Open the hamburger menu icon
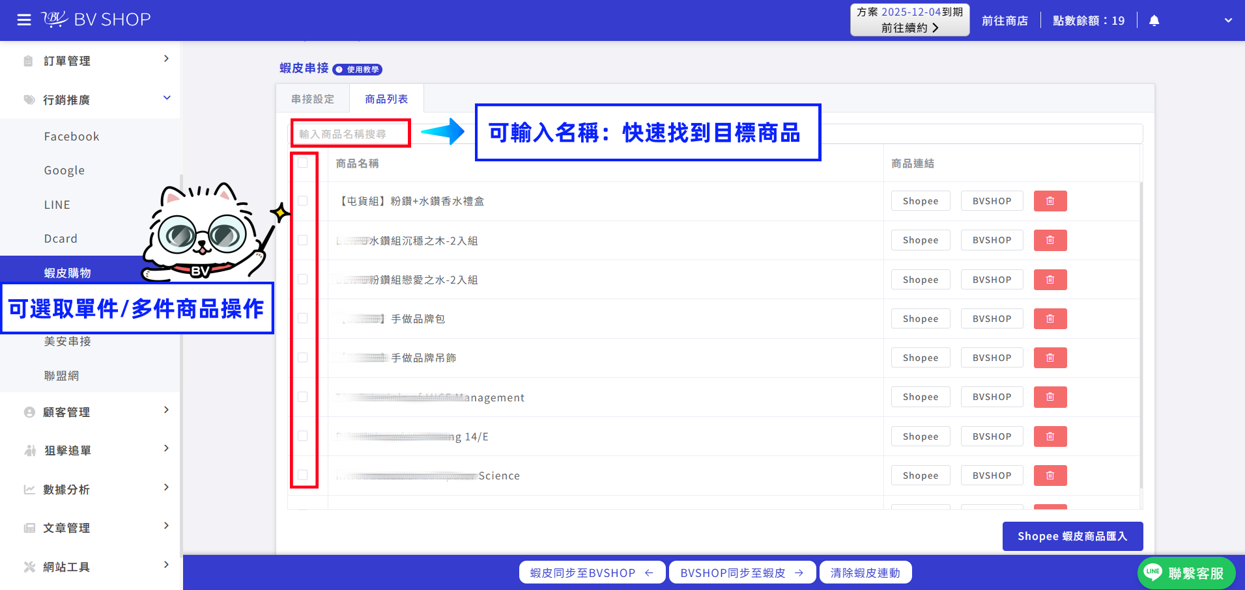1245x590 pixels. (x=24, y=20)
